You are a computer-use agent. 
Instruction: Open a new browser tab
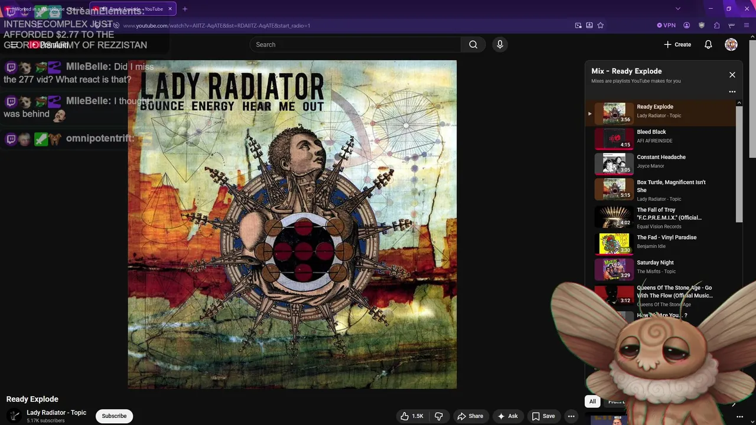(x=185, y=9)
